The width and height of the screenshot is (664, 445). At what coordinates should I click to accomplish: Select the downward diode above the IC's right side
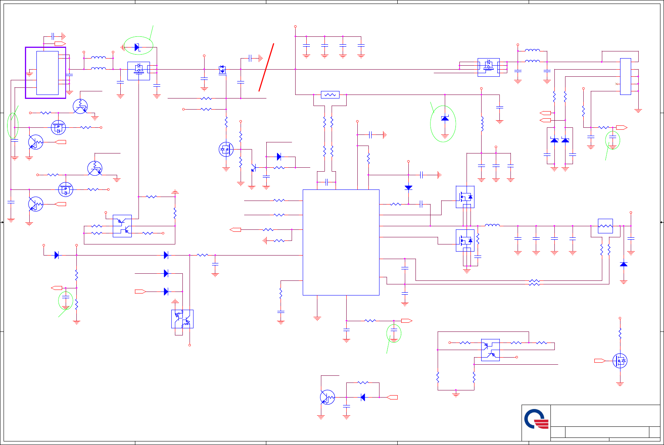tap(408, 187)
